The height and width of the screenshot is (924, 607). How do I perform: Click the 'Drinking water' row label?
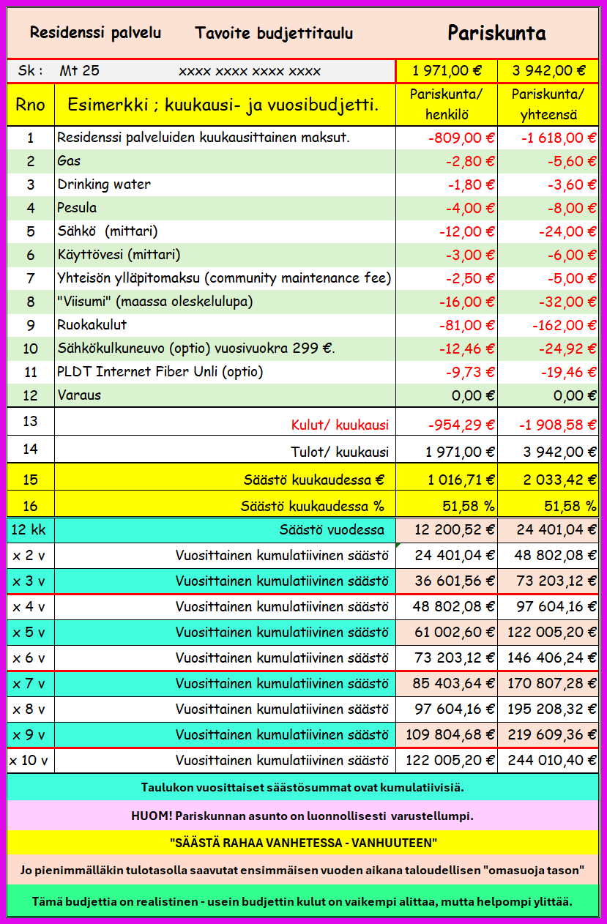click(x=104, y=185)
